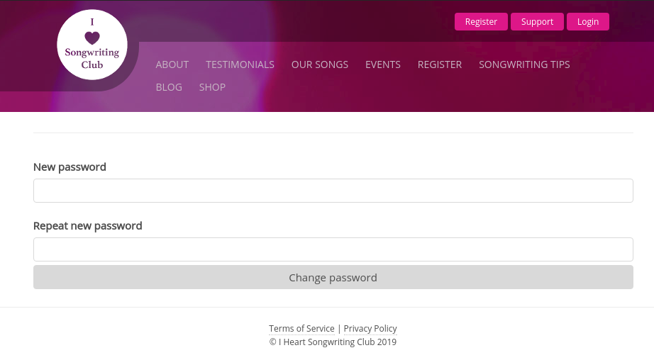Focus the New password input field
Screen dimensions: 654x360
pos(333,191)
